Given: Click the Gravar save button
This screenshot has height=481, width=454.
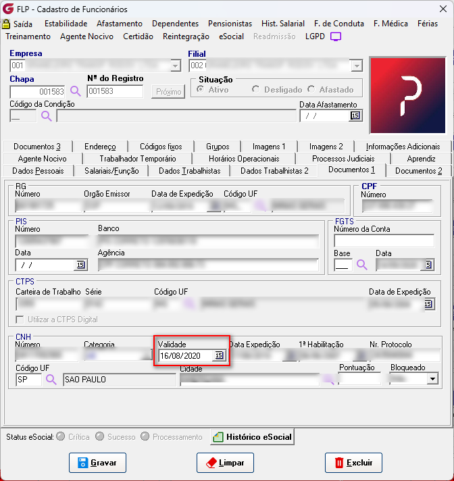Looking at the screenshot, I should [97, 463].
